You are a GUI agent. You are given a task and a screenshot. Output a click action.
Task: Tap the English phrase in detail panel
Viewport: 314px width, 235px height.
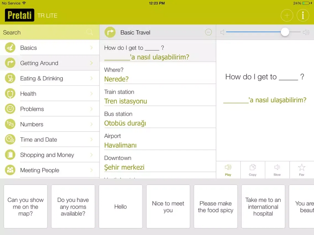click(265, 77)
